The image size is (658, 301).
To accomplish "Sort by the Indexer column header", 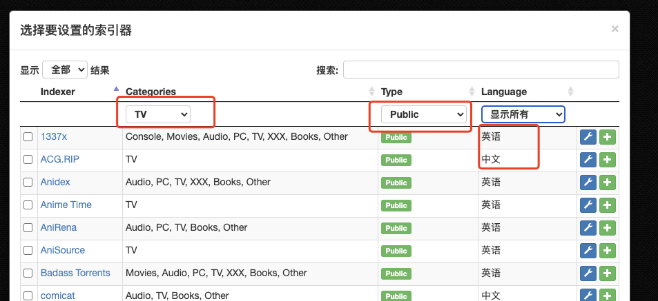I will (58, 92).
